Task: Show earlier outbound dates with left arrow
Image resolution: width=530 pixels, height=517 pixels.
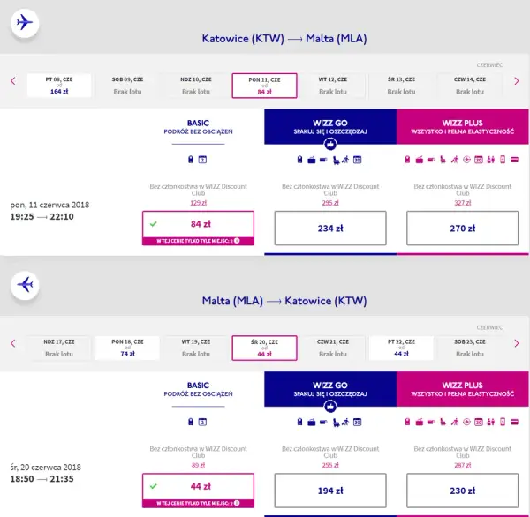Action: (x=13, y=81)
